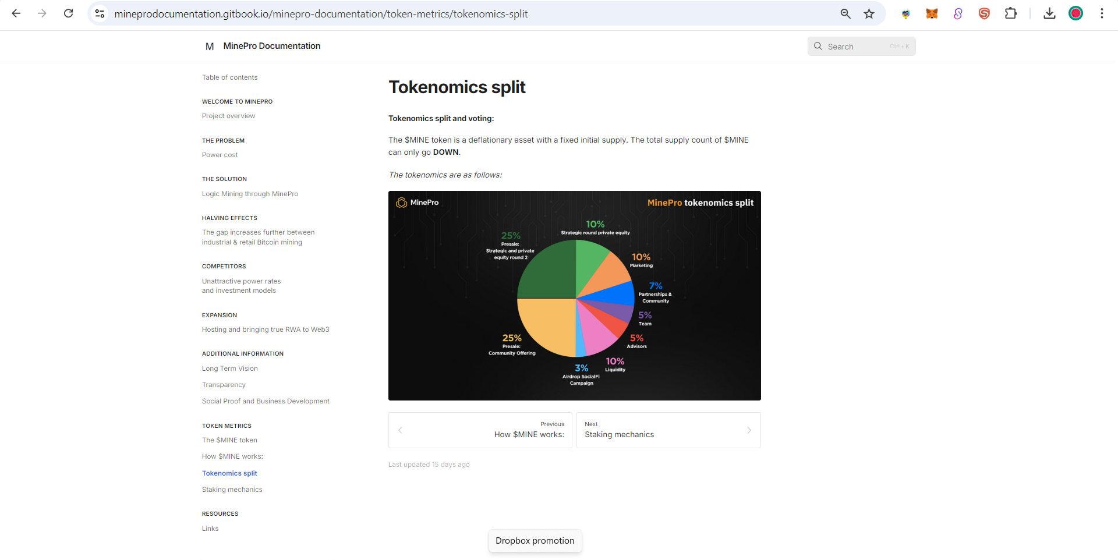1118x560 pixels.
Task: Click the right chevron on Next card
Action: pos(749,430)
